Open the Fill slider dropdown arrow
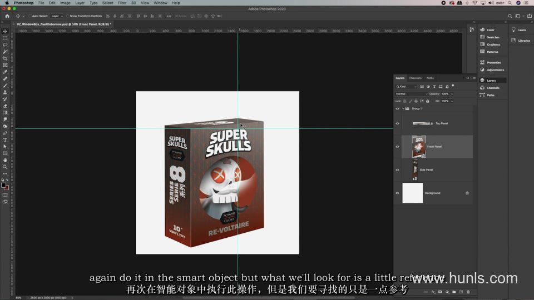534x300 pixels. (x=452, y=101)
